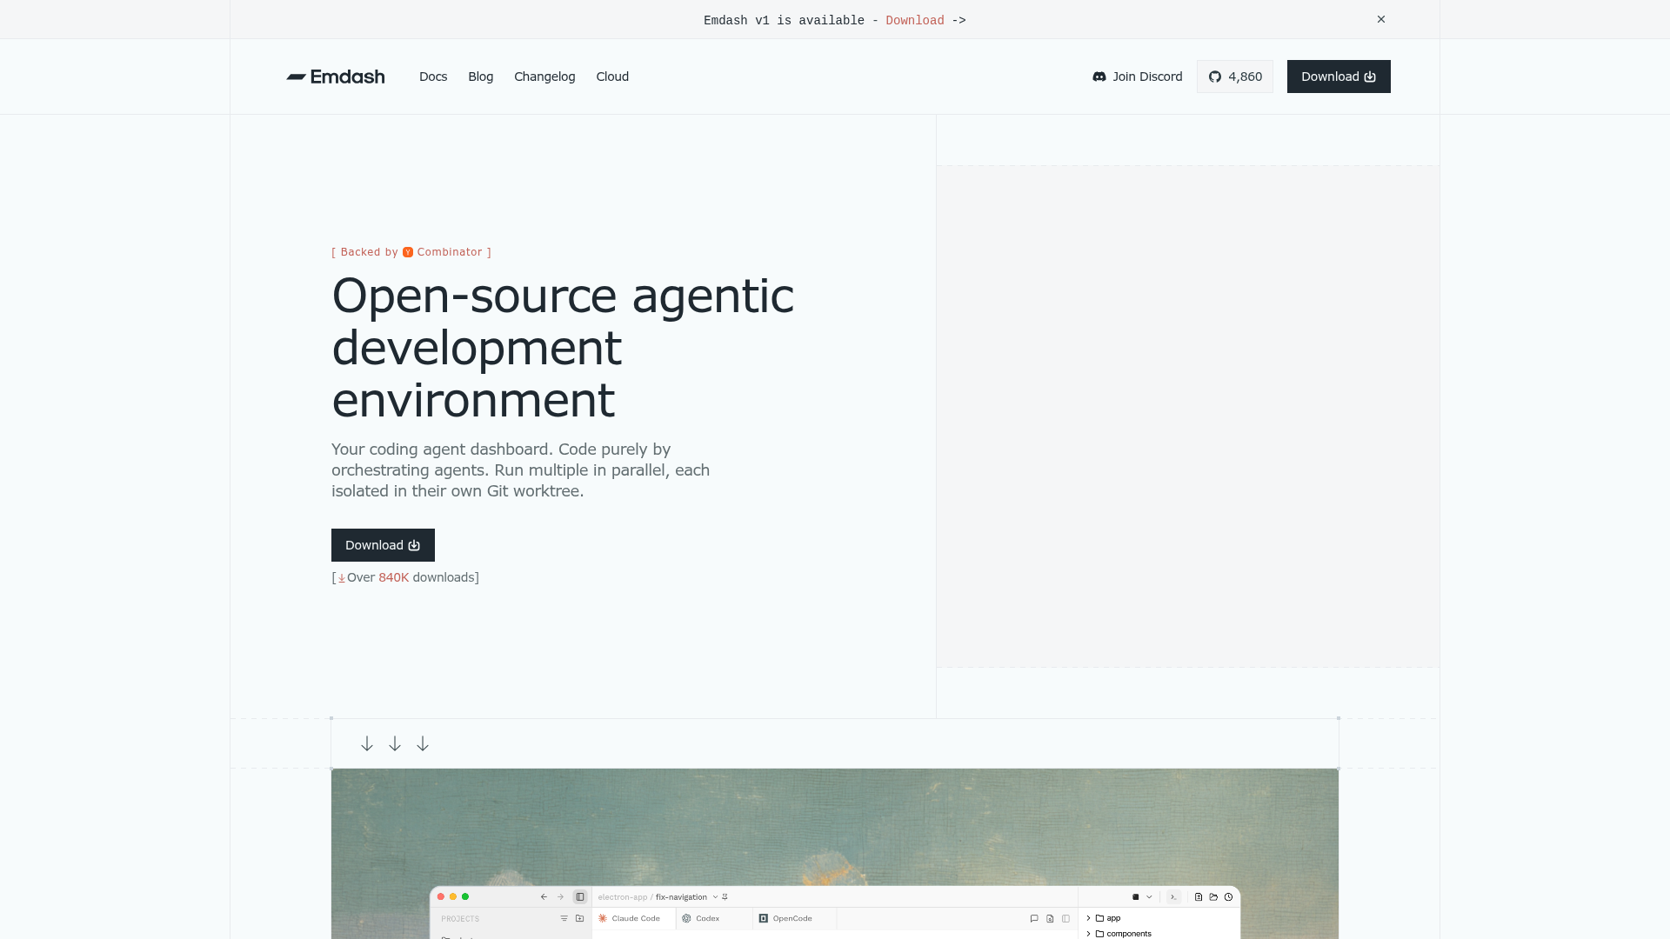
Task: Go to the Changelog page
Action: coord(544,77)
